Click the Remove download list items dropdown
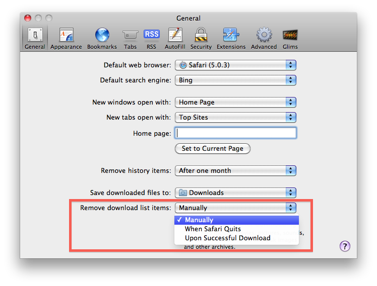 tap(235, 208)
